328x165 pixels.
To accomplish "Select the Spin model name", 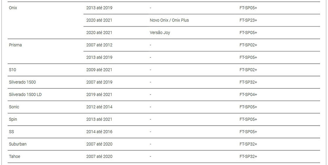I will click(13, 119).
